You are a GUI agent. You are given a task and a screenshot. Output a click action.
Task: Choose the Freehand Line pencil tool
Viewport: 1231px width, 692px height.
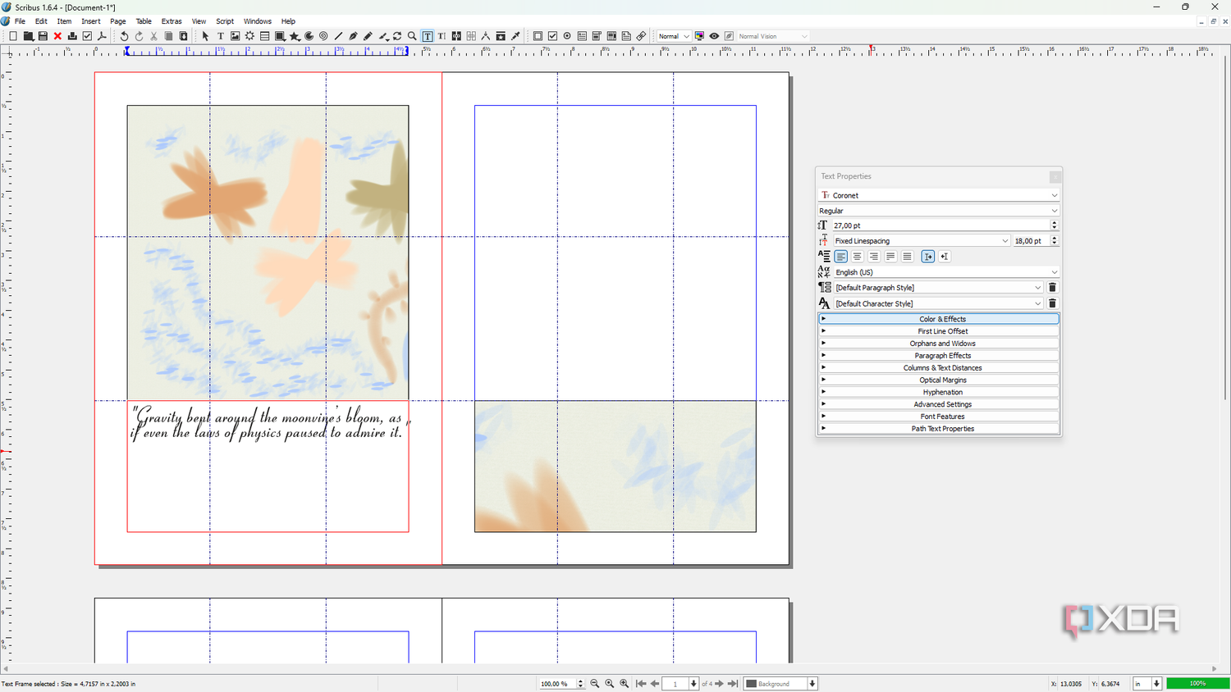pyautogui.click(x=368, y=36)
